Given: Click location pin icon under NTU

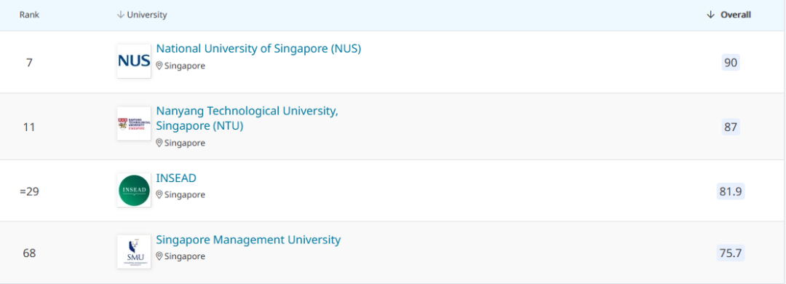Looking at the screenshot, I should click(159, 143).
